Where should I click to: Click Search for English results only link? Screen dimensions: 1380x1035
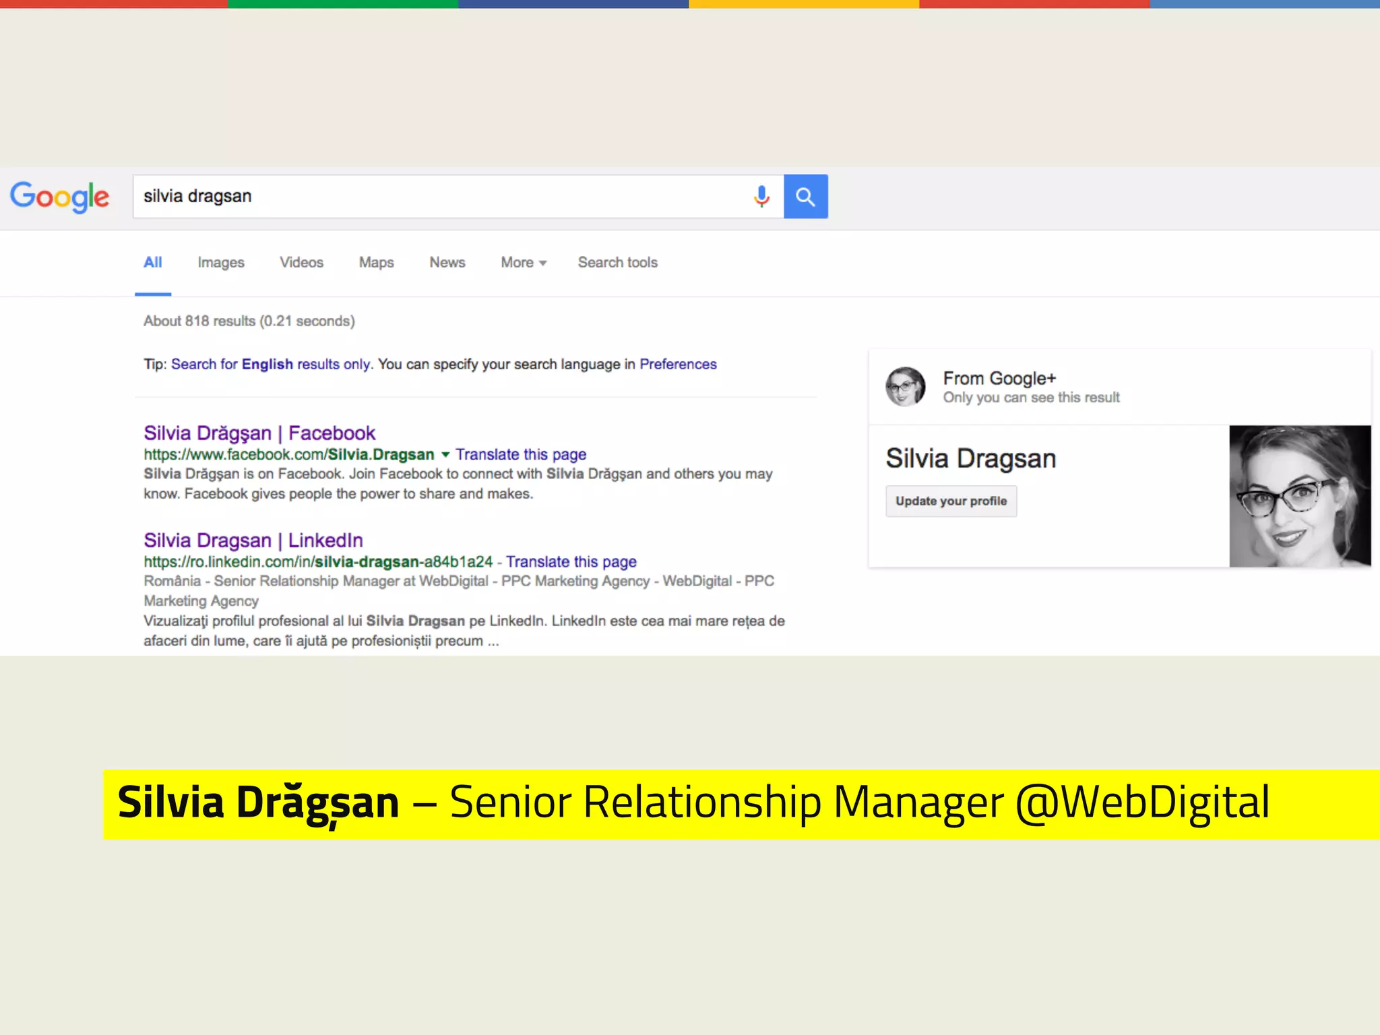pyautogui.click(x=271, y=364)
